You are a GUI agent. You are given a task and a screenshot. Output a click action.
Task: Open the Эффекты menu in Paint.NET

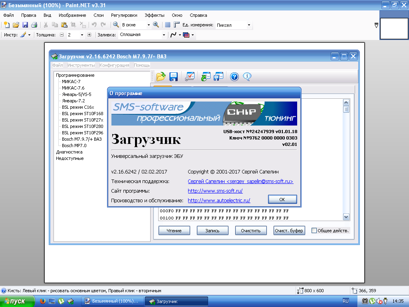point(151,15)
